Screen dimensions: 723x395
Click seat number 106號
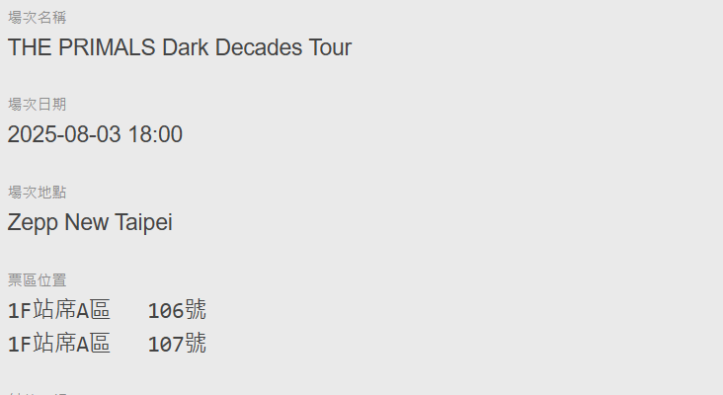(x=177, y=310)
